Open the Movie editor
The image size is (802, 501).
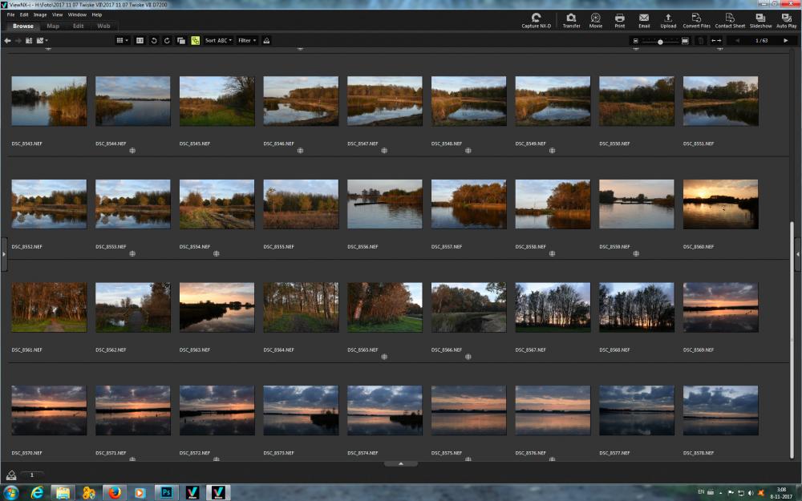595,21
